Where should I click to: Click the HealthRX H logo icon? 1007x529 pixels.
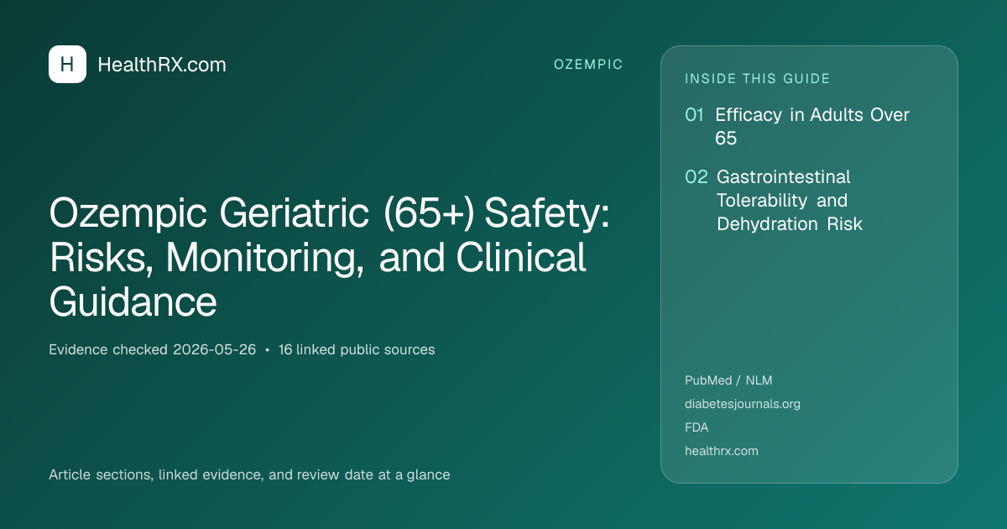click(67, 65)
